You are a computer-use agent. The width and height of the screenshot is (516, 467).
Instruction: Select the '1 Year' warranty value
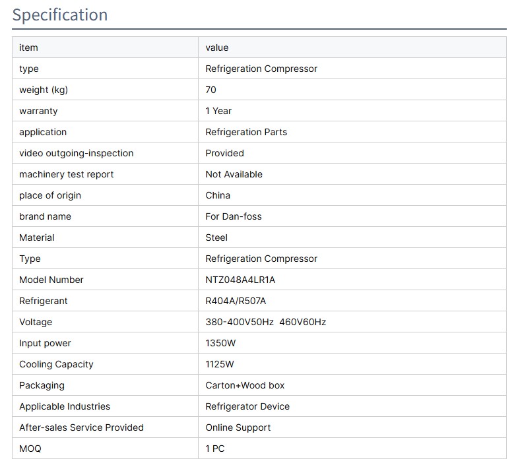pos(218,111)
